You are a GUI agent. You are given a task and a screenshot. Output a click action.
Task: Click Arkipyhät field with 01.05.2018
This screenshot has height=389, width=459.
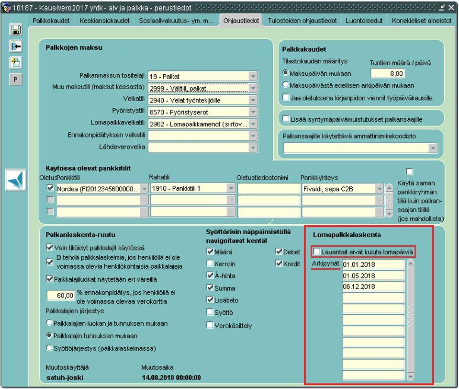(x=373, y=275)
